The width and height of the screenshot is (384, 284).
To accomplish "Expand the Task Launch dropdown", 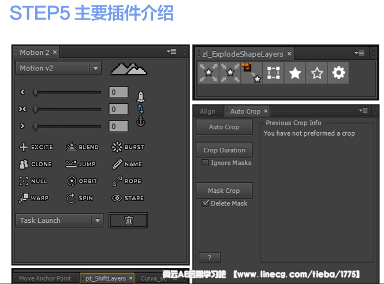I will [x=59, y=221].
